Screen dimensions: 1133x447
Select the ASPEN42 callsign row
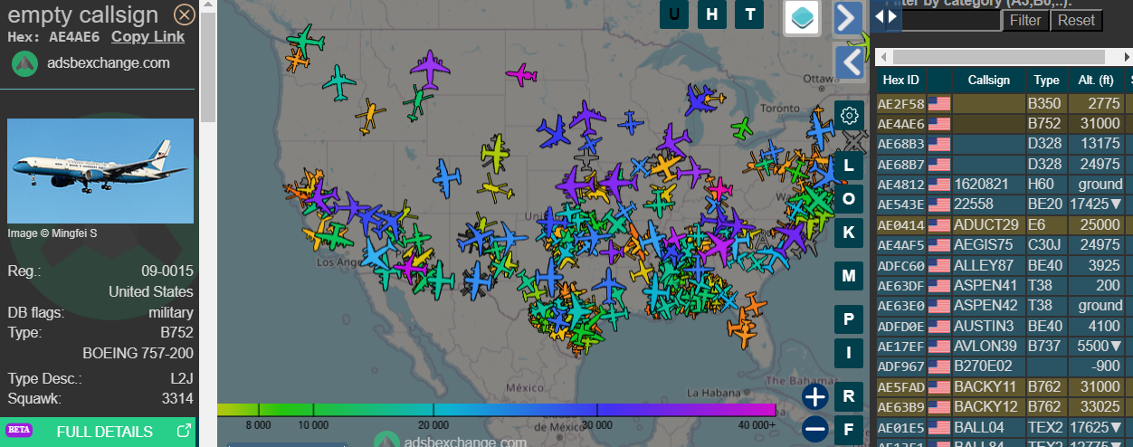point(1004,306)
